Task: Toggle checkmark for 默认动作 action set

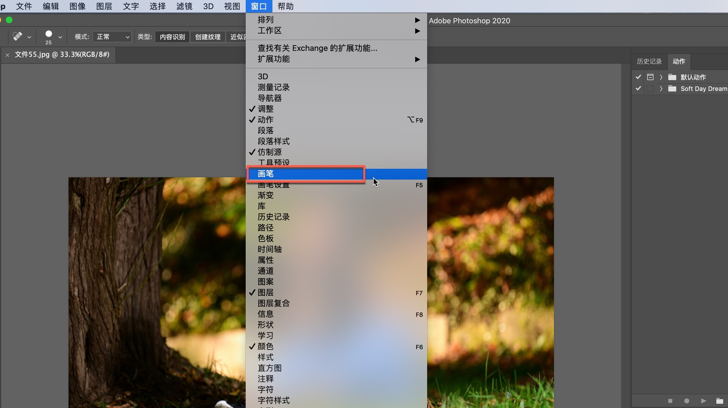Action: 639,77
